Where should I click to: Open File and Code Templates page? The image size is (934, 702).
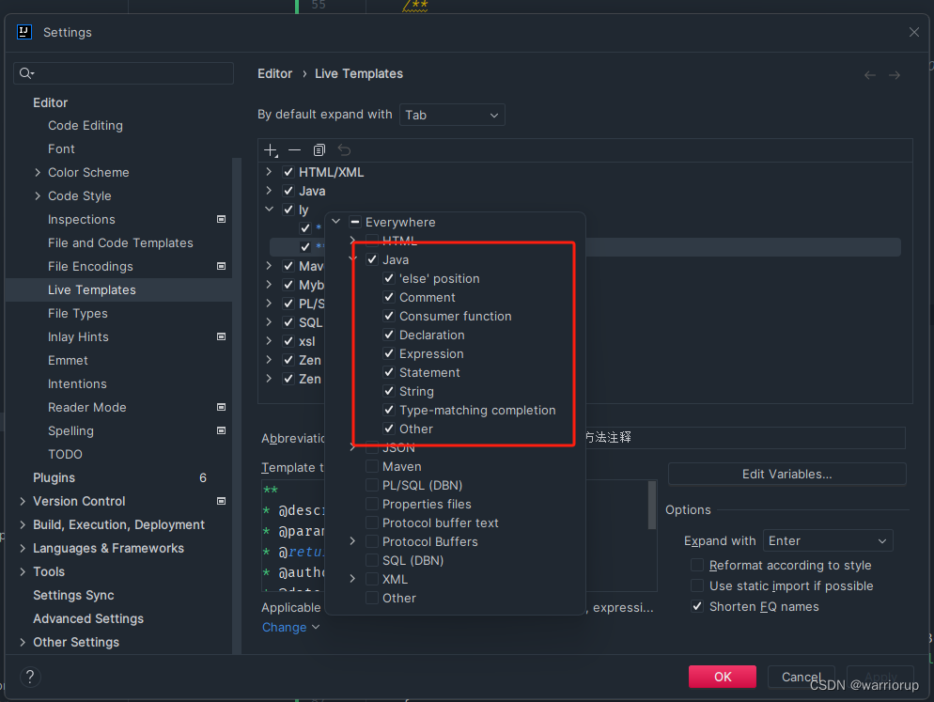pos(120,243)
